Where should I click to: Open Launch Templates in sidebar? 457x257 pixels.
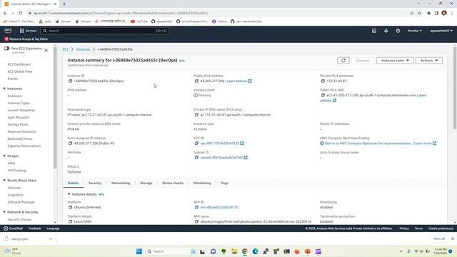pyautogui.click(x=21, y=110)
